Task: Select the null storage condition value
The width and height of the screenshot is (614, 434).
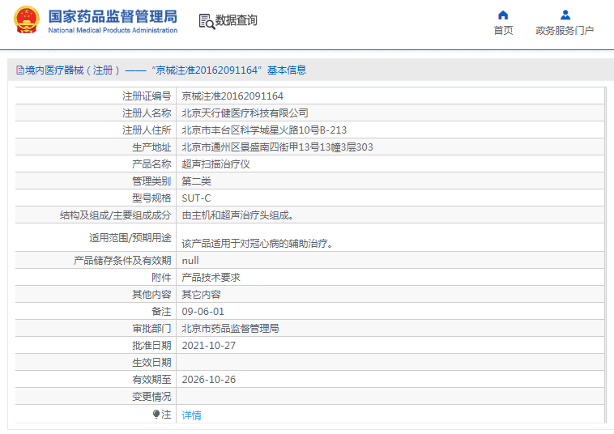Action: point(190,261)
